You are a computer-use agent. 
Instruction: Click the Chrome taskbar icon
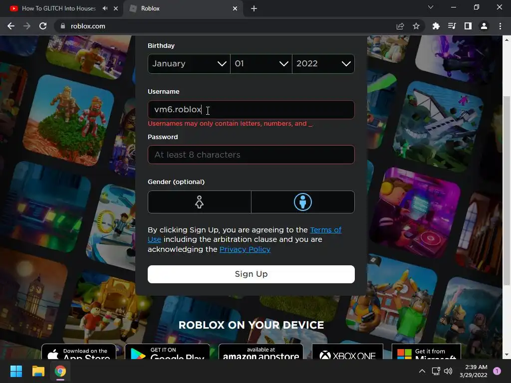click(x=60, y=371)
